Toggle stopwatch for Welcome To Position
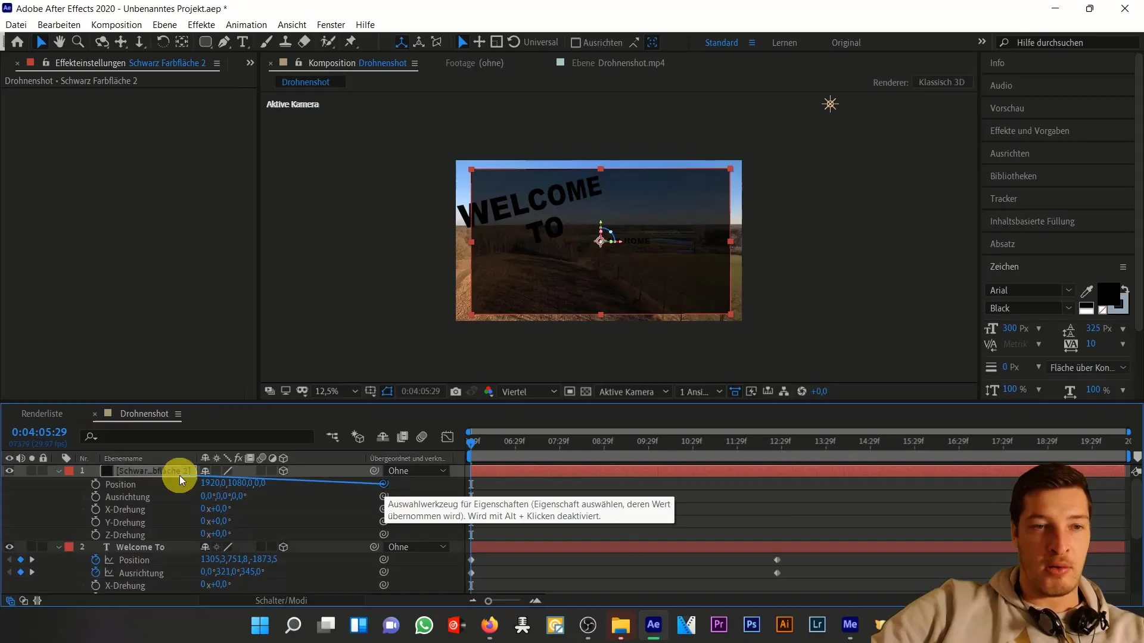 pos(95,560)
